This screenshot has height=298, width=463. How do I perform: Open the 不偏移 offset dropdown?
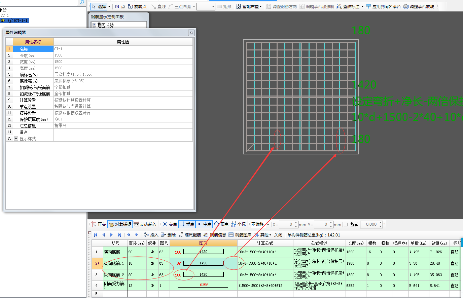268,224
